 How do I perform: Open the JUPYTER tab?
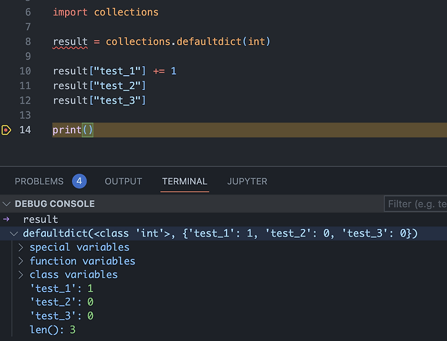pos(247,181)
